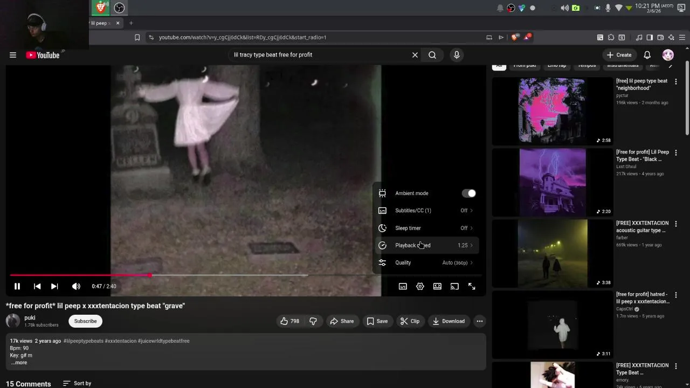Open the YouTube notifications bell
The height and width of the screenshot is (388, 690).
coord(647,55)
